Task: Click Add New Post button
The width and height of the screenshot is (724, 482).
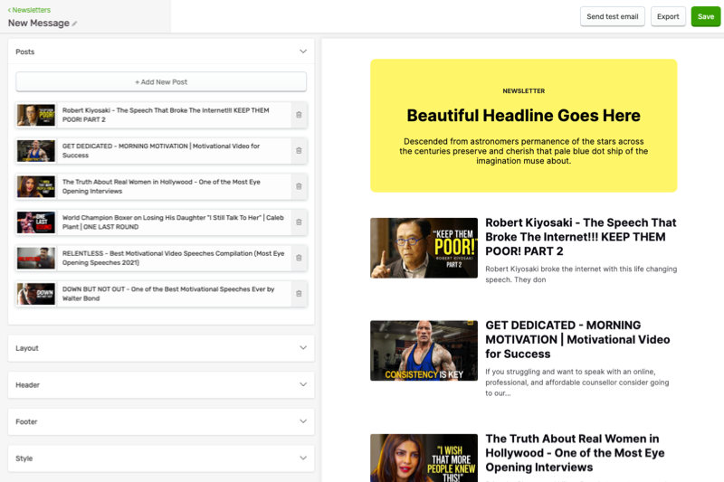Action: pos(161,81)
